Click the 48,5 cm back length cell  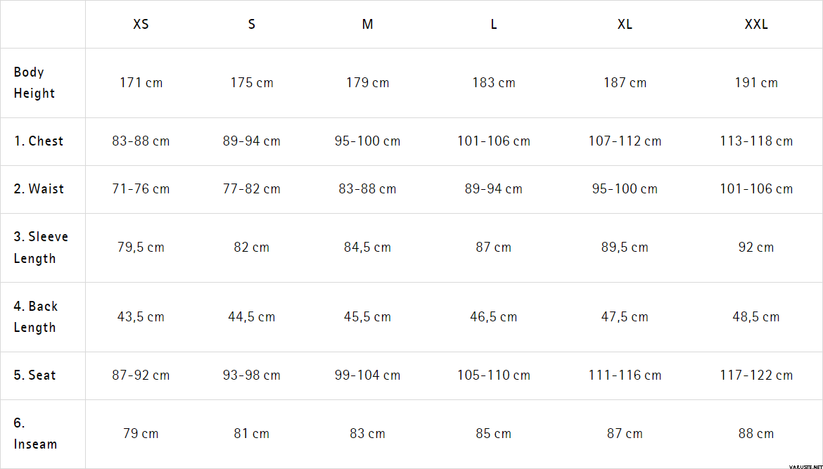coord(756,317)
